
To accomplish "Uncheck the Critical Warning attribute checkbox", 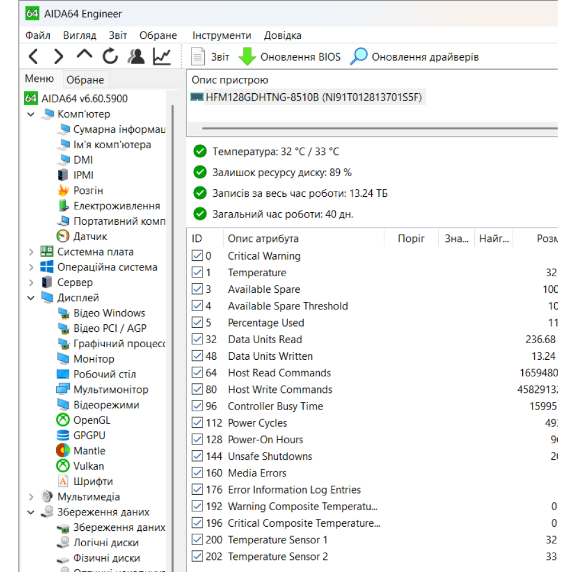I will click(197, 256).
